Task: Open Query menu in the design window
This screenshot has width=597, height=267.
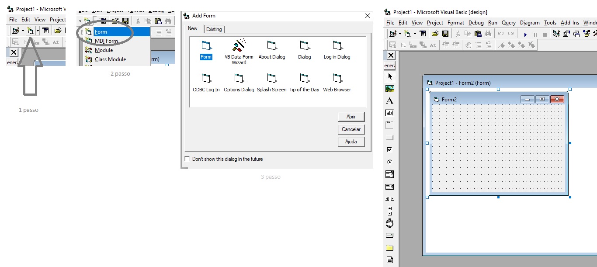Action: coord(509,23)
